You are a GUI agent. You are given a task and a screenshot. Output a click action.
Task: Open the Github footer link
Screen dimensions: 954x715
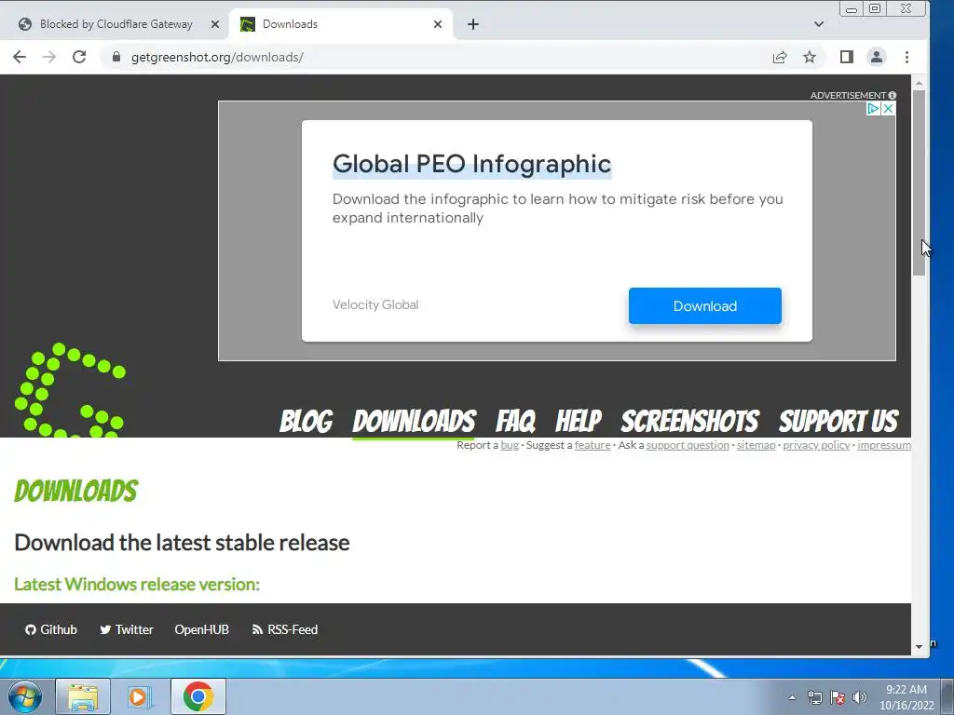(51, 629)
